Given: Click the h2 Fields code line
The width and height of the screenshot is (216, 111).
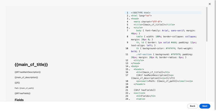Looking at the screenshot, I should pos(146,96).
